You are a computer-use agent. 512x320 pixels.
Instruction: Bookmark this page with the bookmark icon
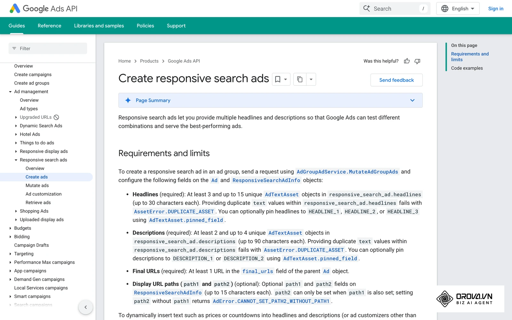click(278, 79)
